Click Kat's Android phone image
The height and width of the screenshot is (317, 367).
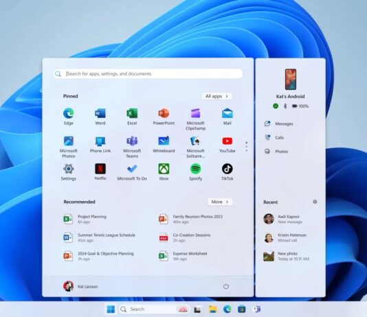tap(291, 79)
